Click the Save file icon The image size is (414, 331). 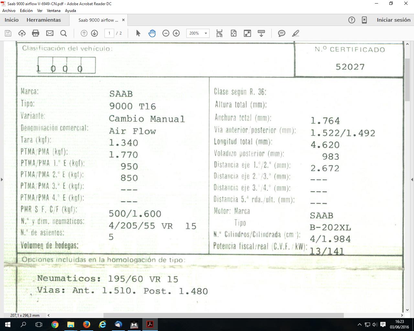click(8, 33)
